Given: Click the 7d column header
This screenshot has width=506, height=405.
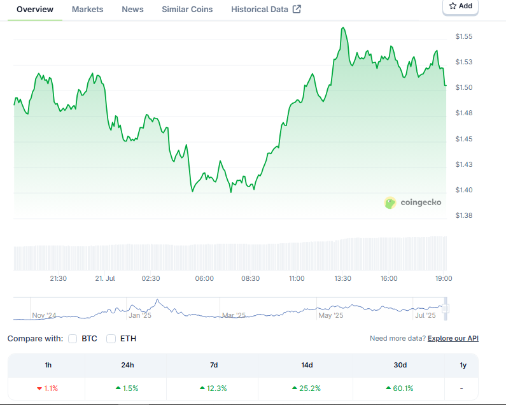Looking at the screenshot, I should pos(214,365).
